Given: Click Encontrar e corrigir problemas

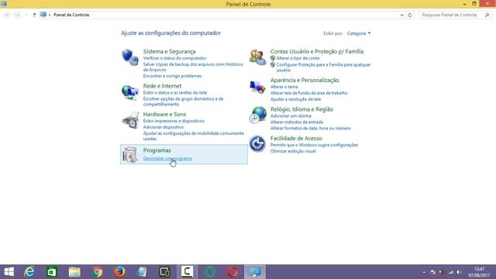Looking at the screenshot, I should click(172, 76).
